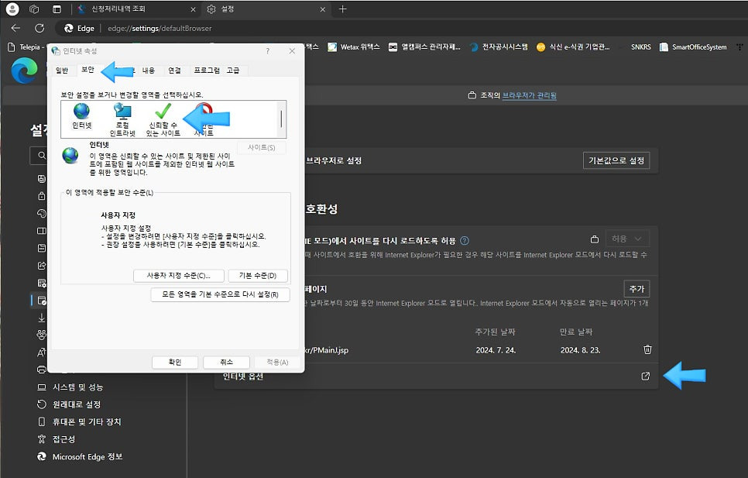This screenshot has height=478, width=748.
Task: Click the kr/PMainJ.jsp page entry
Action: 326,350
